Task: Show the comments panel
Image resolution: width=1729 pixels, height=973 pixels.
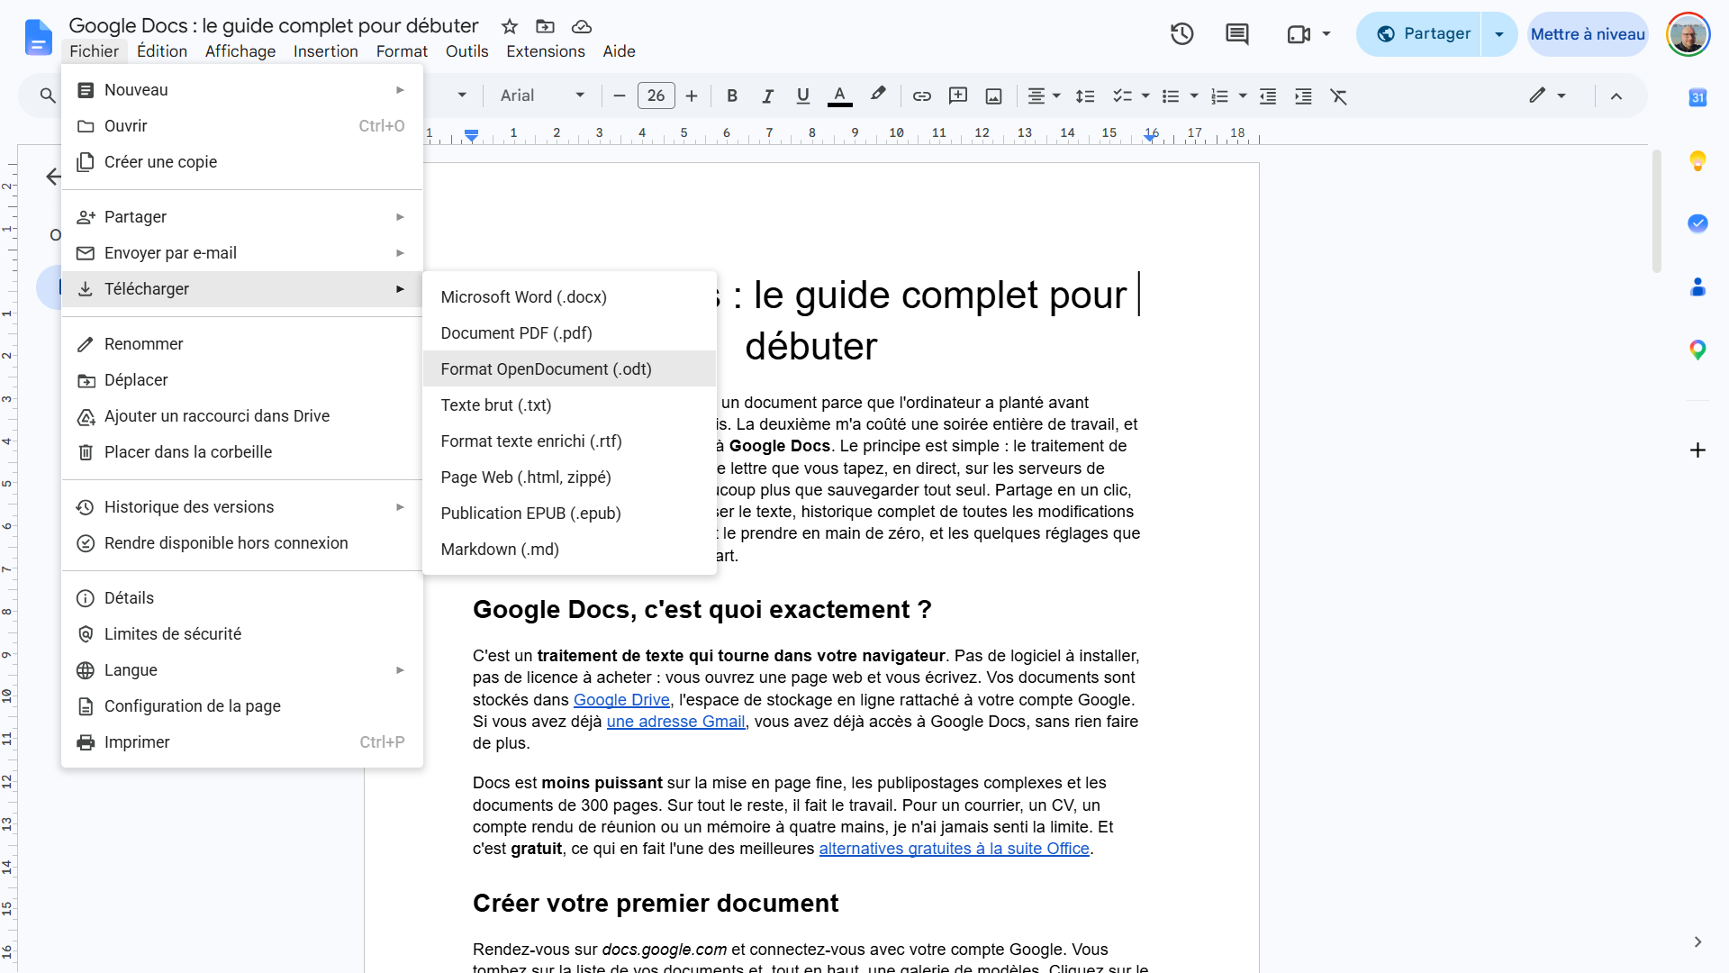Action: (1237, 34)
